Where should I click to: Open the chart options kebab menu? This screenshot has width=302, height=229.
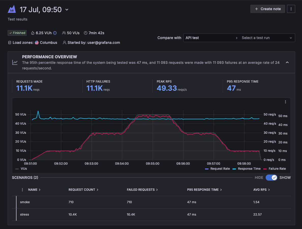(285, 102)
